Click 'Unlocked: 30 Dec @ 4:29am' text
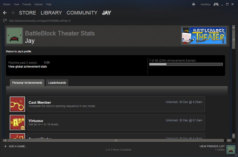Screen dimensions: 238x157 184,102
